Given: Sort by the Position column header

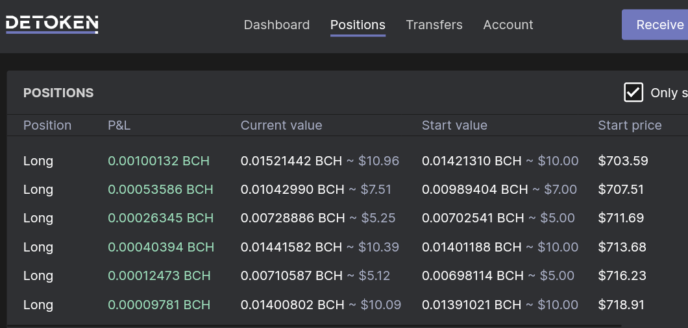Looking at the screenshot, I should 47,125.
